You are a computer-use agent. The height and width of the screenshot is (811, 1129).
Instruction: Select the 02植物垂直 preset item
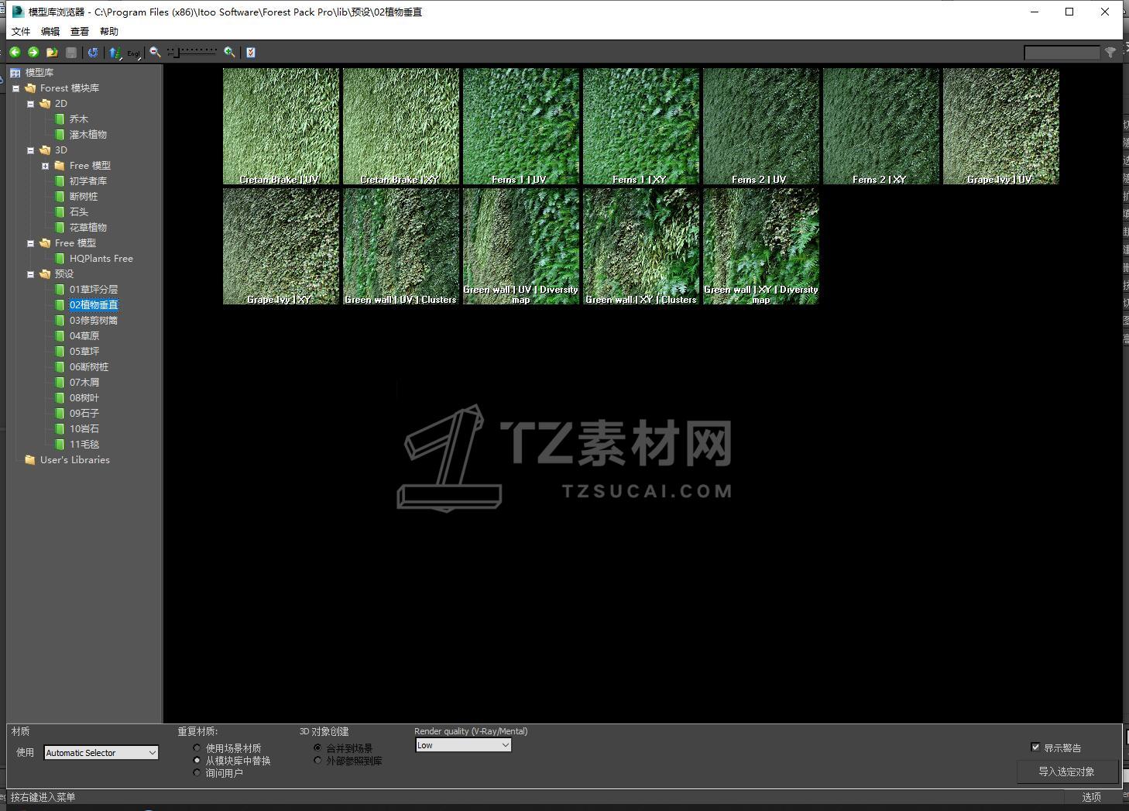click(94, 305)
